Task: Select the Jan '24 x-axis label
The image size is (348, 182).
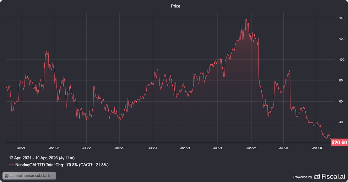Action: (x=185, y=148)
